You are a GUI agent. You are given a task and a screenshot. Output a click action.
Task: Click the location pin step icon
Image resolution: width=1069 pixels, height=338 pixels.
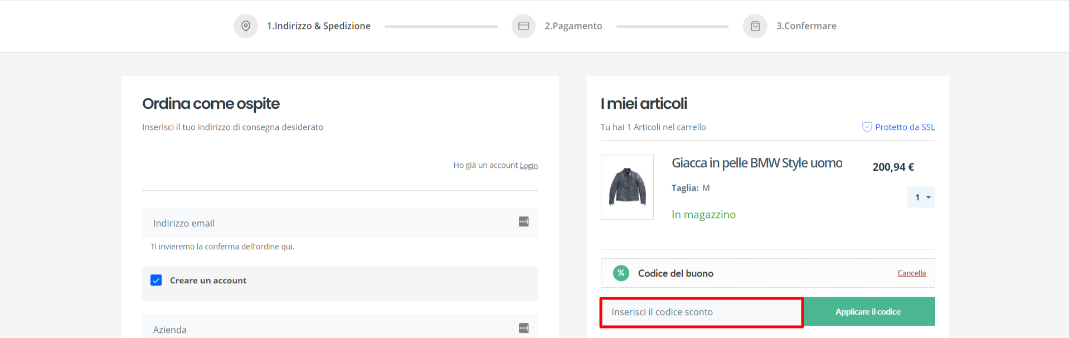(x=246, y=26)
